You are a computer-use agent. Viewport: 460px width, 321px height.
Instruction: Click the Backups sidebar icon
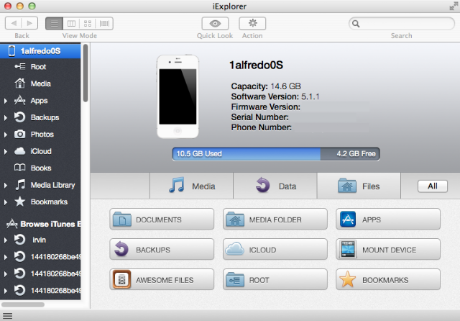click(19, 117)
